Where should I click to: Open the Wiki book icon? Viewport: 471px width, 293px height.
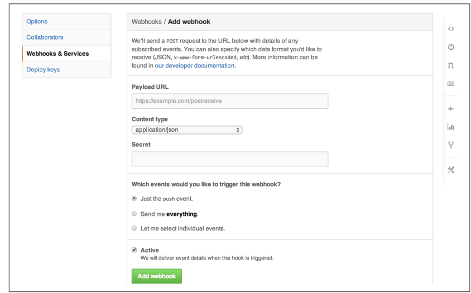(x=451, y=84)
